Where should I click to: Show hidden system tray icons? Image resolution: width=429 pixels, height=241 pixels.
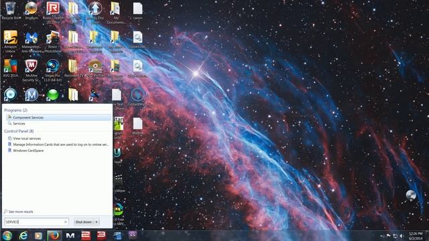382,236
